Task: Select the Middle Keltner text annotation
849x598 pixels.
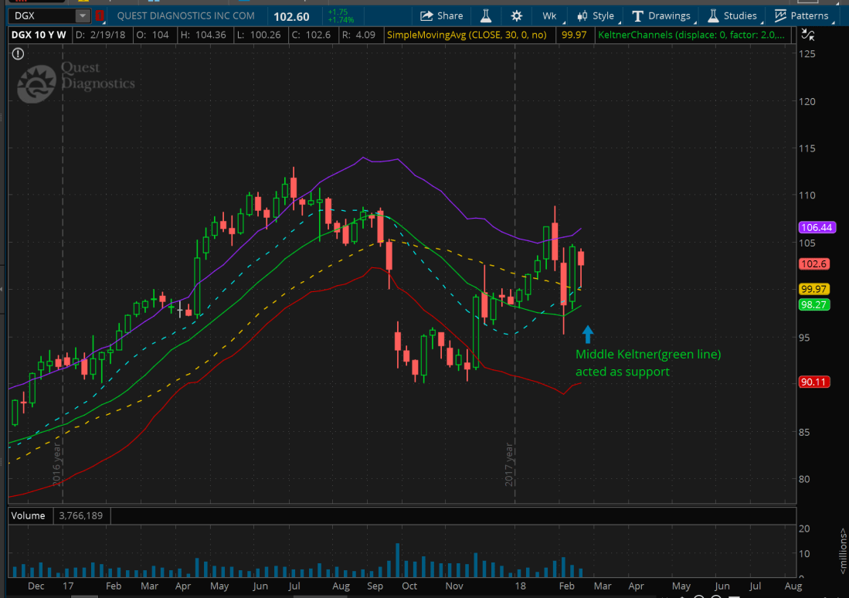Action: (647, 362)
